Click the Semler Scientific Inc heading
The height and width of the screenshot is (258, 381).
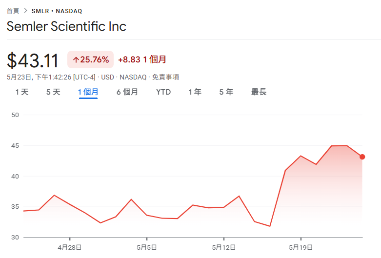66,26
